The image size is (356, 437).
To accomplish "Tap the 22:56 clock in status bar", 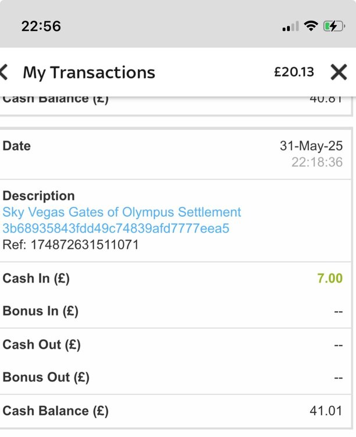I will click(x=41, y=26).
